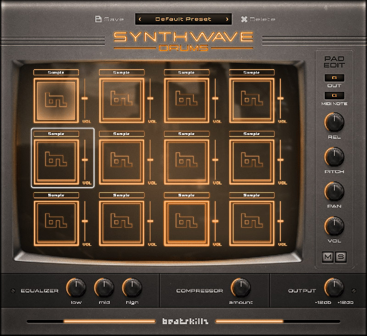Trigger the first pad in the bottom row
367x336 pixels.
point(56,223)
